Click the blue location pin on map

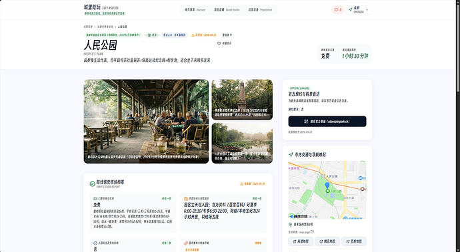click(327, 186)
